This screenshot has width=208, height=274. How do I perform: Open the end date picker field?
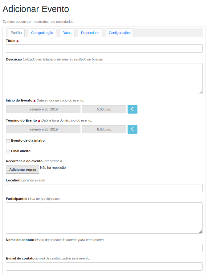click(x=43, y=129)
